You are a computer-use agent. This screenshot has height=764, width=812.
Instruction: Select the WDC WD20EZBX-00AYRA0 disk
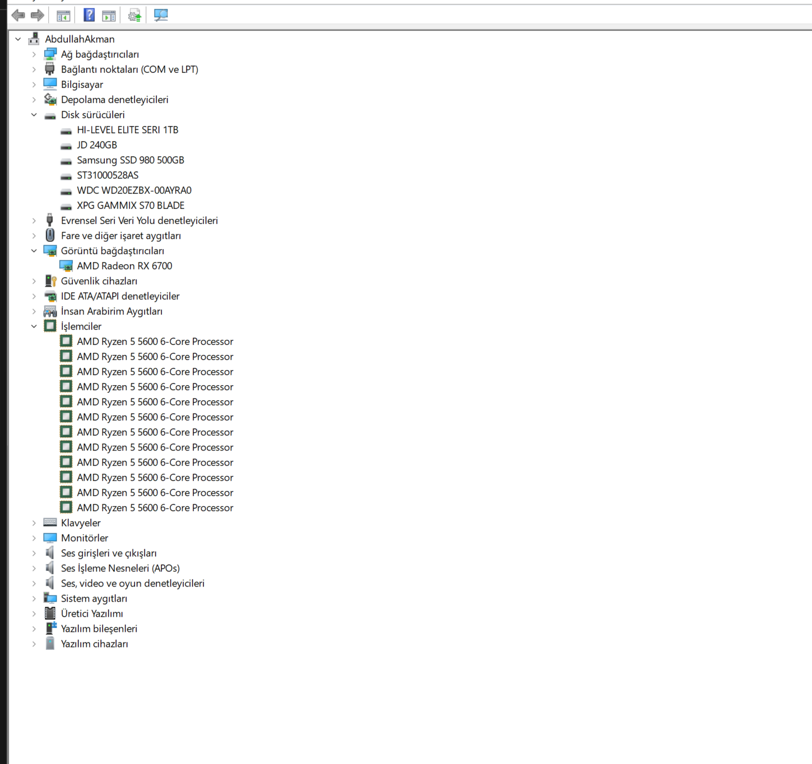pyautogui.click(x=134, y=190)
